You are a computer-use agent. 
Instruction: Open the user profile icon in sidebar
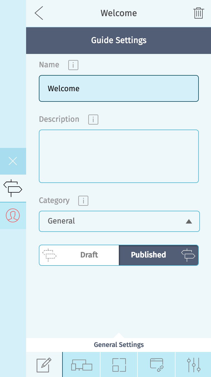[13, 215]
